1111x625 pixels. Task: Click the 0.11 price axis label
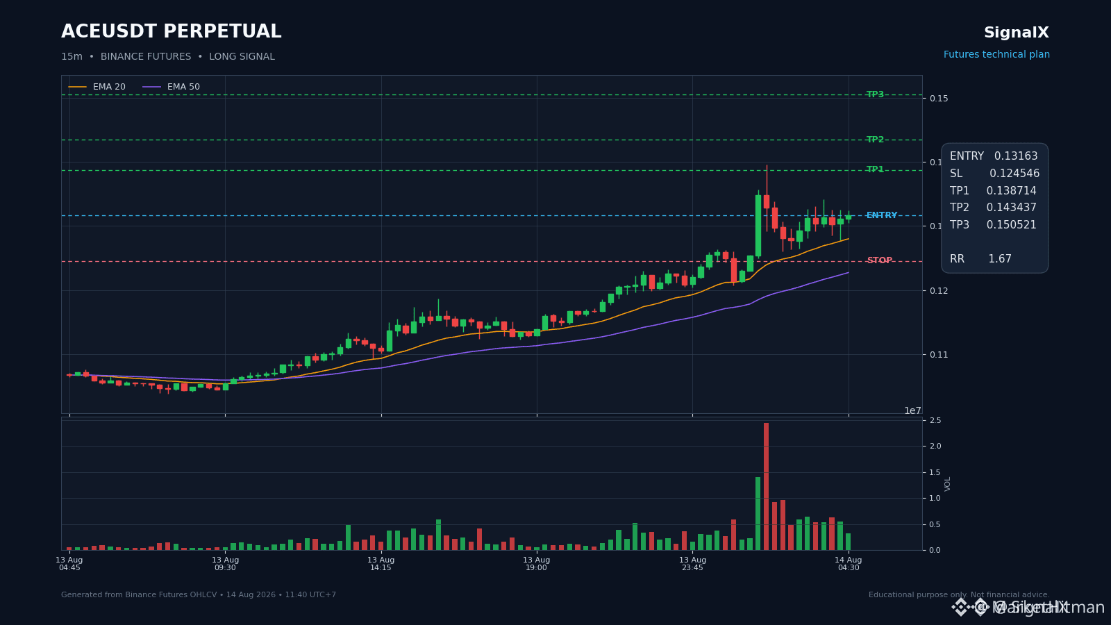point(939,355)
